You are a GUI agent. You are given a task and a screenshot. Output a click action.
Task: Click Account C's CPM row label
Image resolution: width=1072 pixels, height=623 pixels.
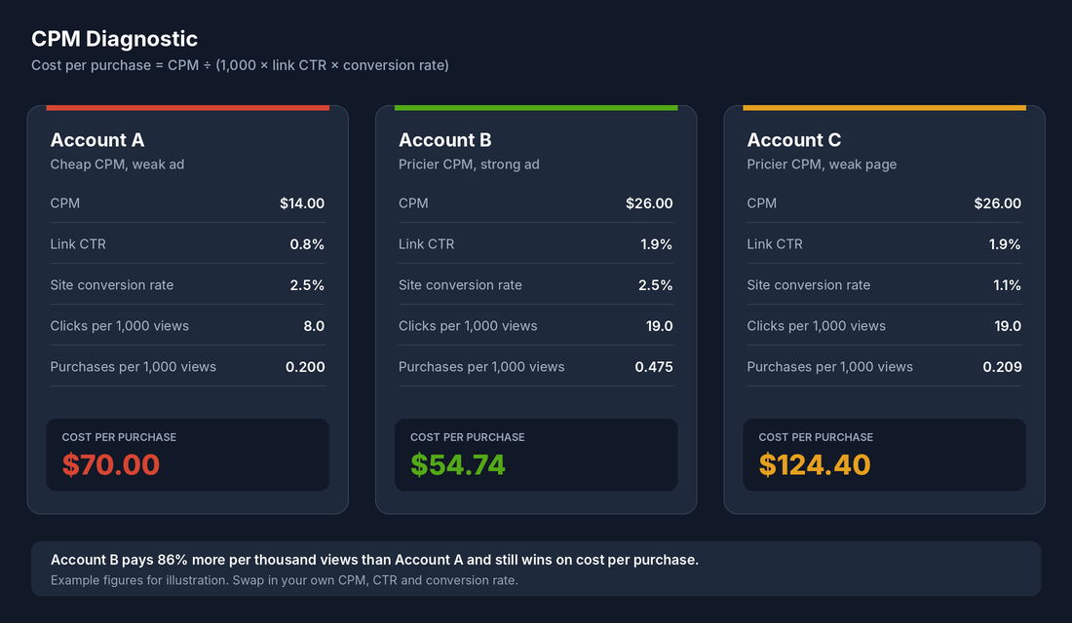[x=762, y=203]
